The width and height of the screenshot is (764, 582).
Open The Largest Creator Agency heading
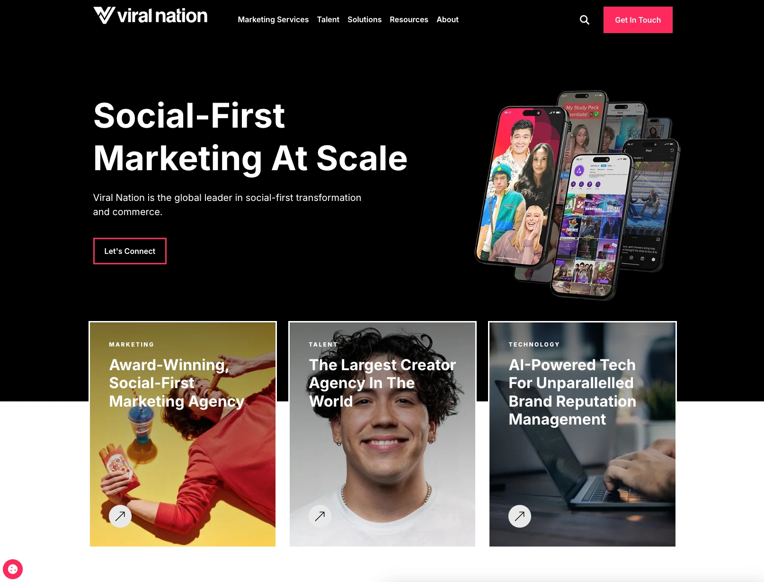pos(382,383)
